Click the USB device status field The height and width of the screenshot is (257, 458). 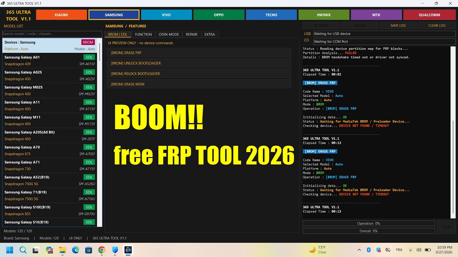(x=384, y=34)
